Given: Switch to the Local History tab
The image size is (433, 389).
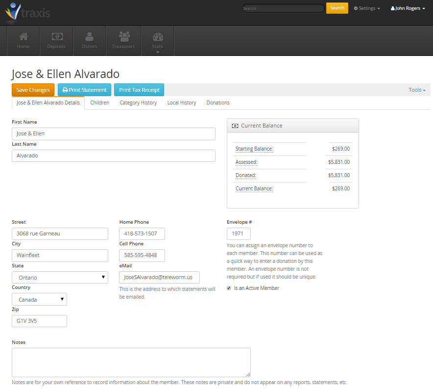Looking at the screenshot, I should point(181,103).
